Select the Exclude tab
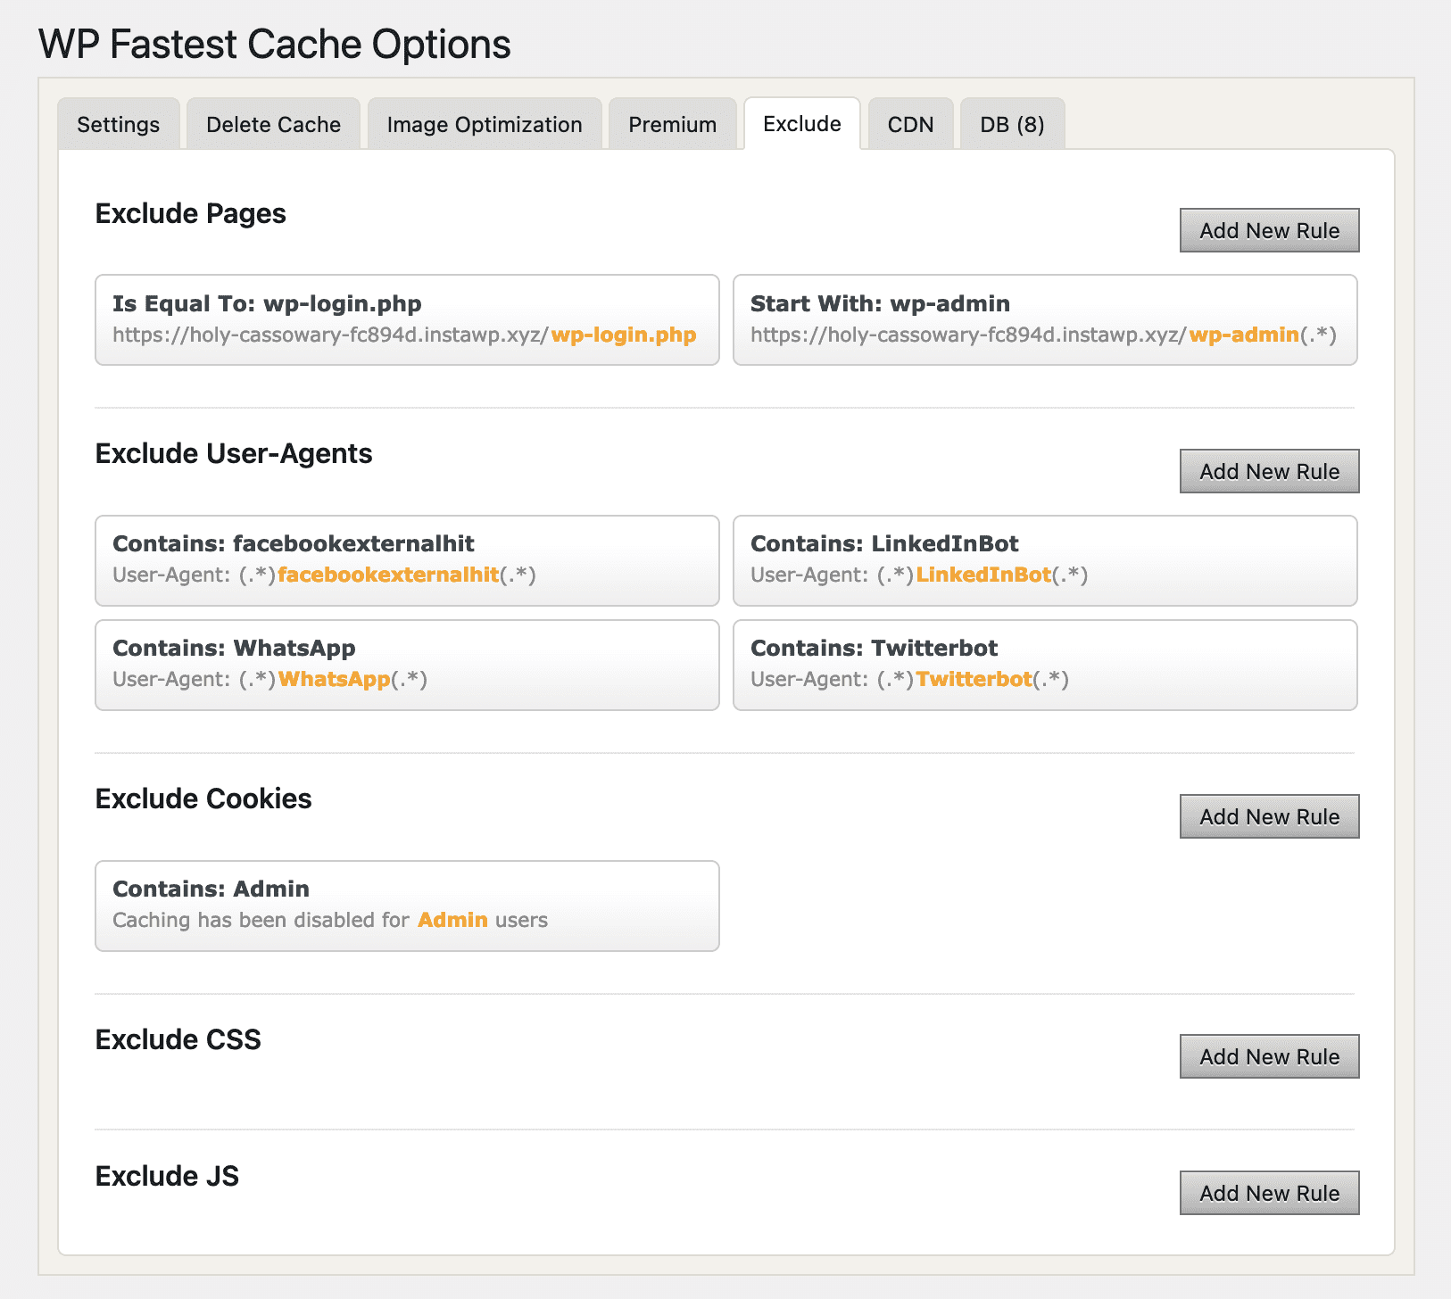Screen dimensions: 1451x1299 (x=801, y=123)
